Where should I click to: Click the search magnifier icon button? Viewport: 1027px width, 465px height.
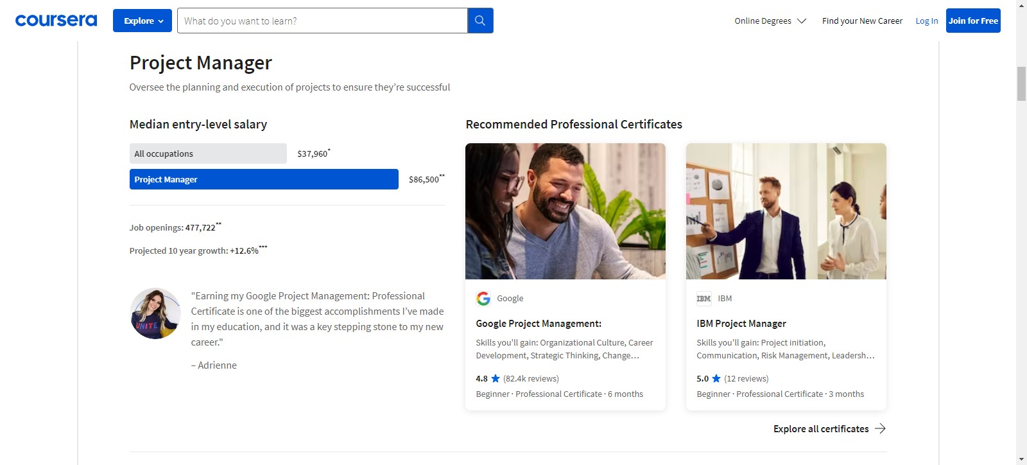[480, 21]
